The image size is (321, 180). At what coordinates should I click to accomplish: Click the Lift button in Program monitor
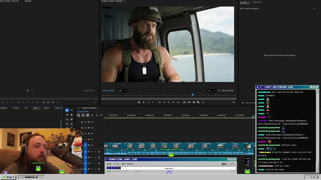coord(185,102)
